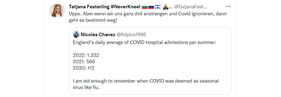
Task: Select the 'England's daily average' sentence
Action: pyautogui.click(x=145, y=43)
